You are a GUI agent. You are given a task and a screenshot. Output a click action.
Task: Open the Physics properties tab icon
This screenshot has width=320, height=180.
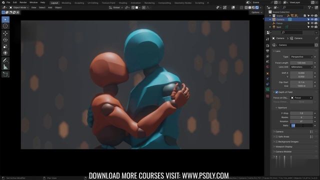tap(267, 79)
